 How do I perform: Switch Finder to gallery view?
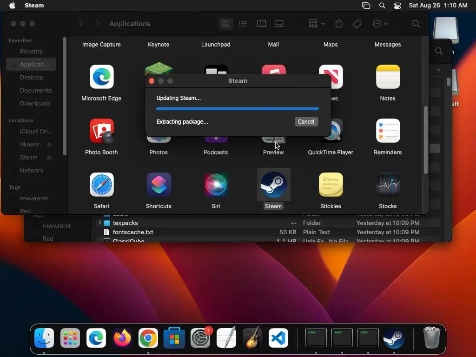279,24
